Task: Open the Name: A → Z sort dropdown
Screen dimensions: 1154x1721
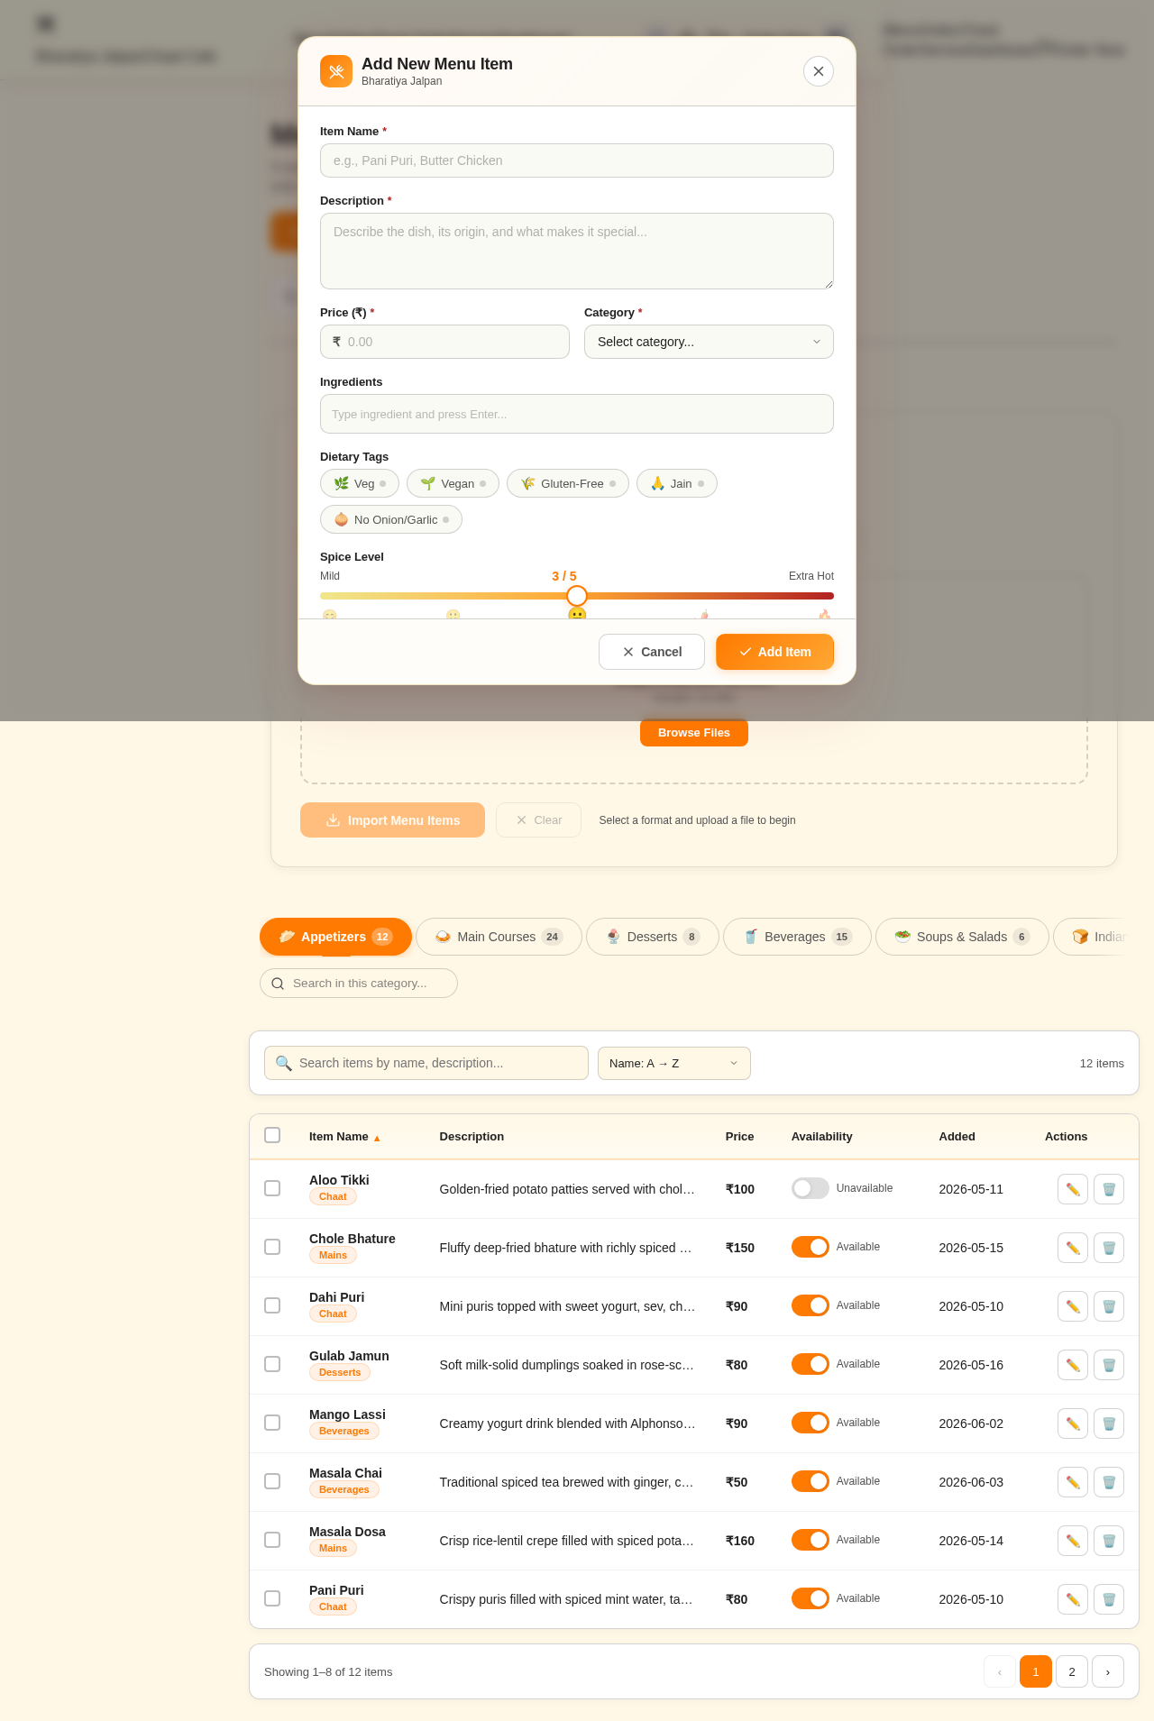Action: (x=674, y=1063)
